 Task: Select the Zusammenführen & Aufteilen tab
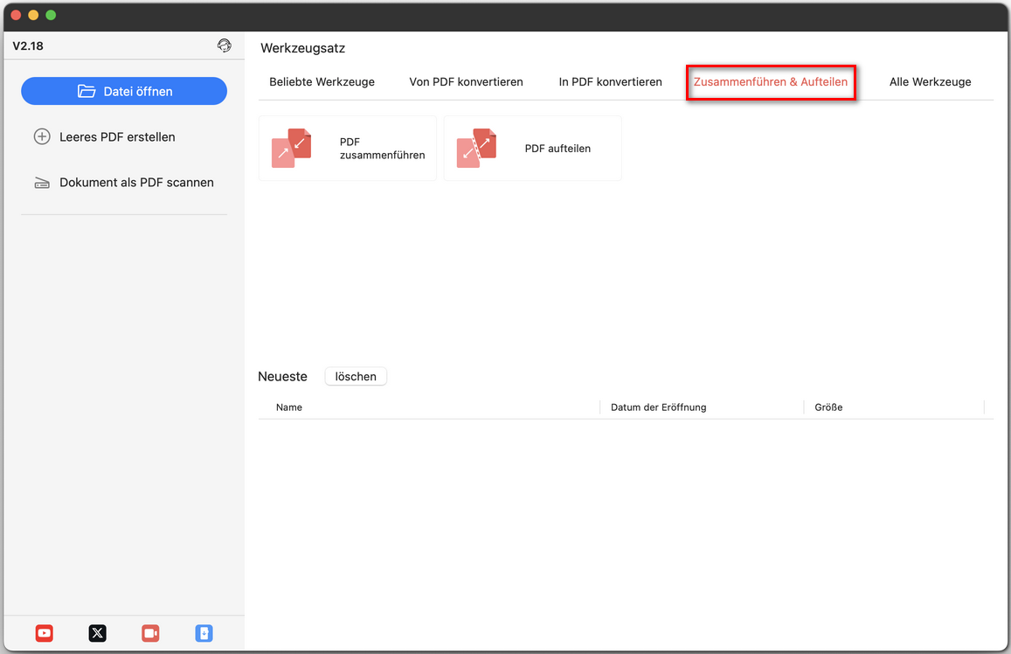(771, 81)
